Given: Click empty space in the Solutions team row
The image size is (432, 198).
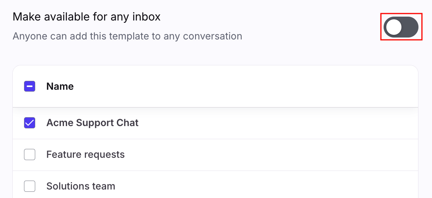Looking at the screenshot, I should tap(271, 186).
